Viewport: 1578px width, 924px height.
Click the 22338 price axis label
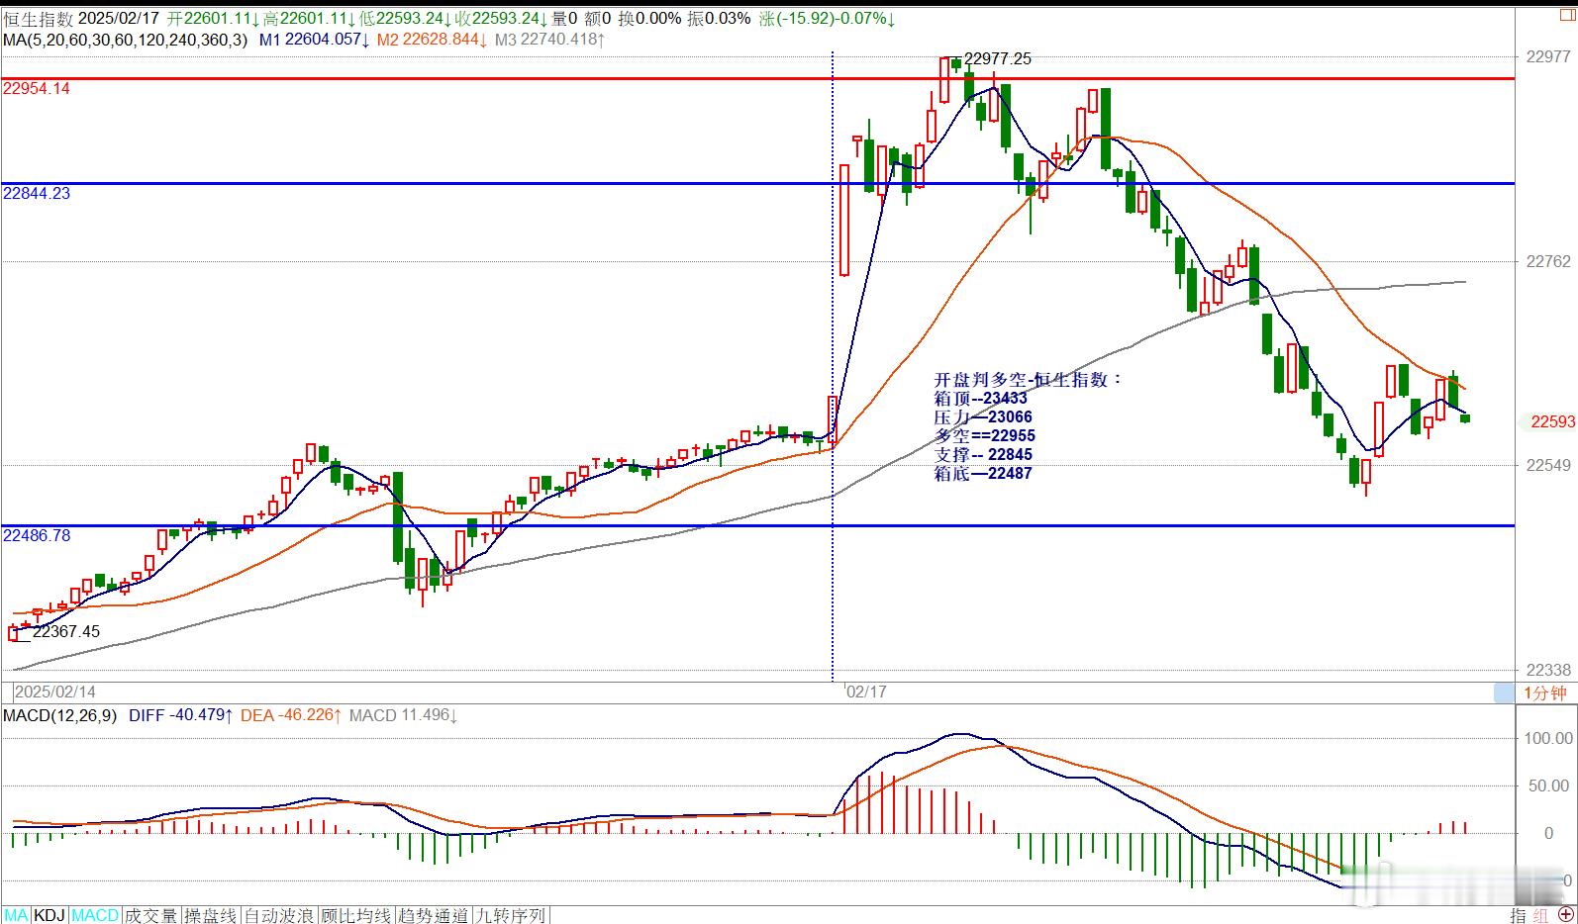pyautogui.click(x=1548, y=670)
